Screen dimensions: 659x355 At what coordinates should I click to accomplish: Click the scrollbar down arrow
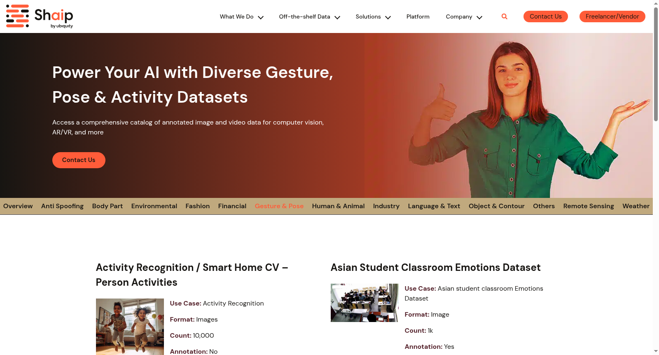(656, 351)
